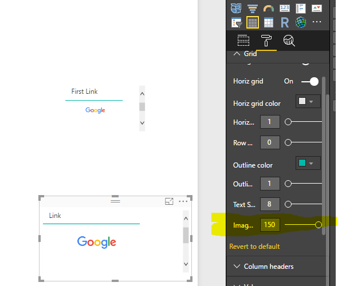Click the Google logo under First Link
Screen dimensions: 338x286
[x=95, y=110]
